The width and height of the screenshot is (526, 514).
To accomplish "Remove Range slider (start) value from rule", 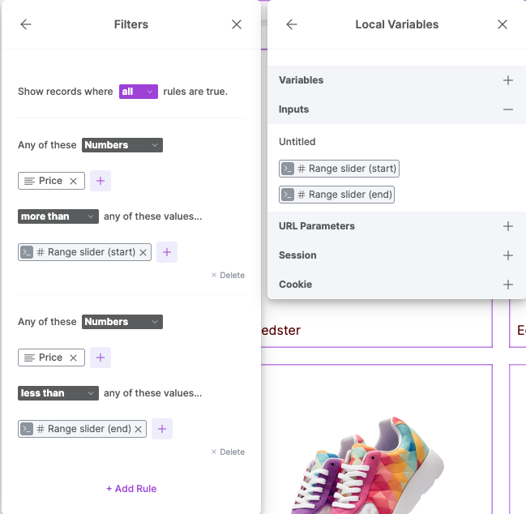I will point(143,252).
